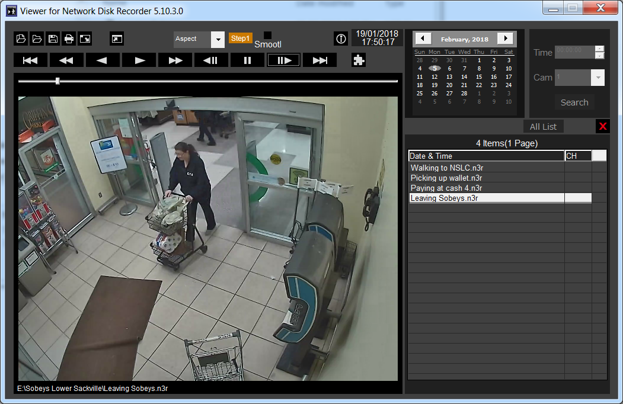Expand the Aspect dropdown
Image resolution: width=623 pixels, height=404 pixels.
218,40
